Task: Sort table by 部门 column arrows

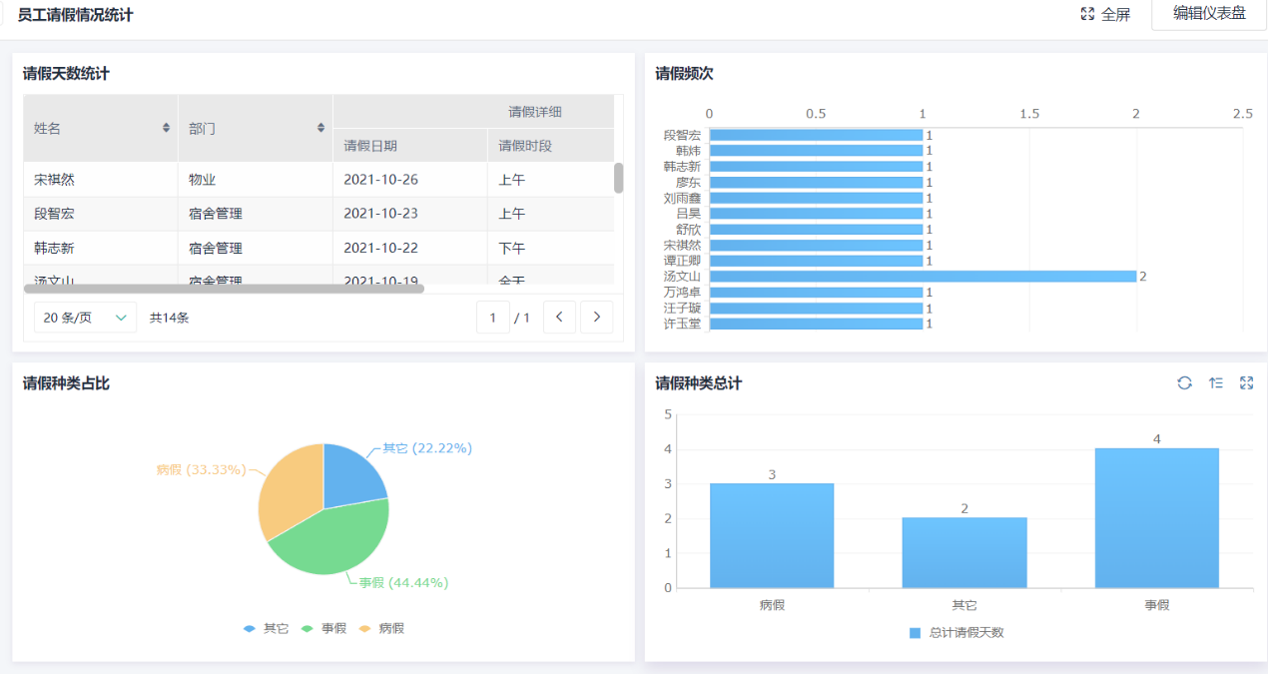Action: 320,128
